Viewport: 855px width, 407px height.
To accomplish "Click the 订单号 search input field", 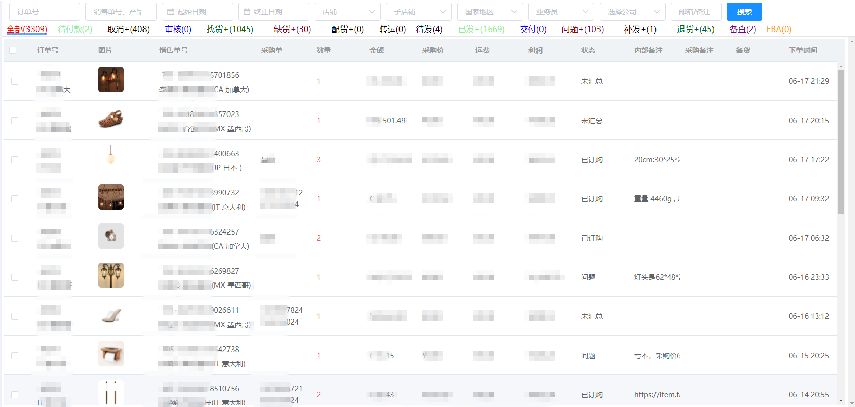I will coord(45,12).
